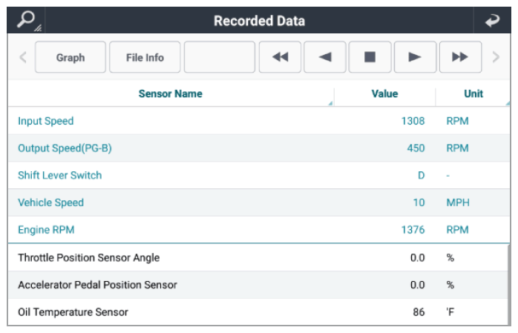Select the Vehicle Speed row

pos(259,202)
